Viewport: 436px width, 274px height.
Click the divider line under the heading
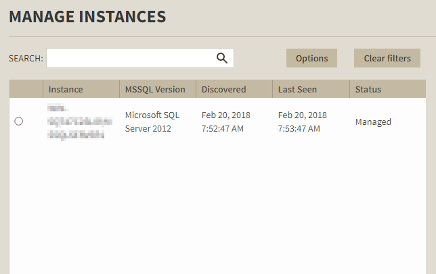coord(217,36)
